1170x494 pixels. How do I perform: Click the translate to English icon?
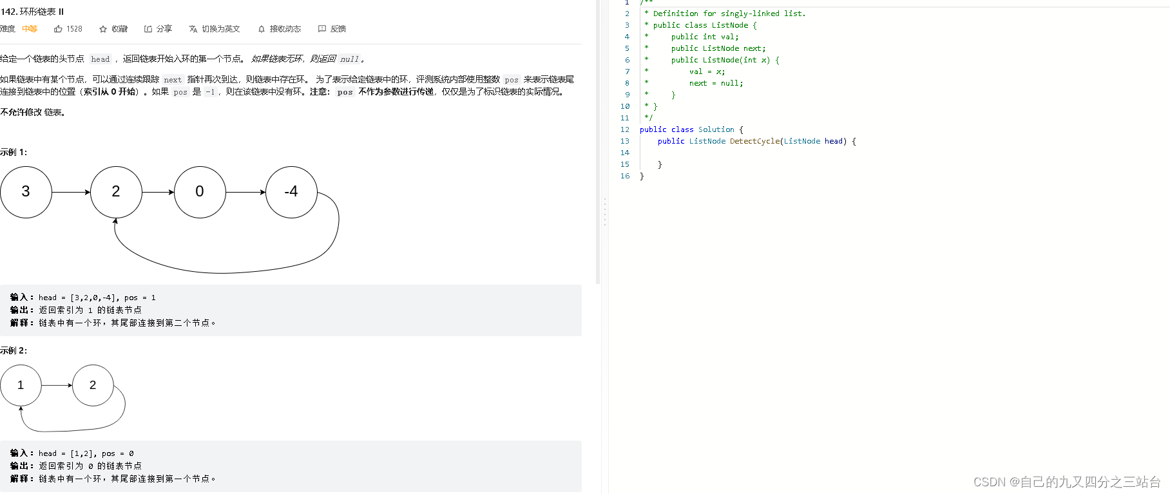click(x=193, y=29)
